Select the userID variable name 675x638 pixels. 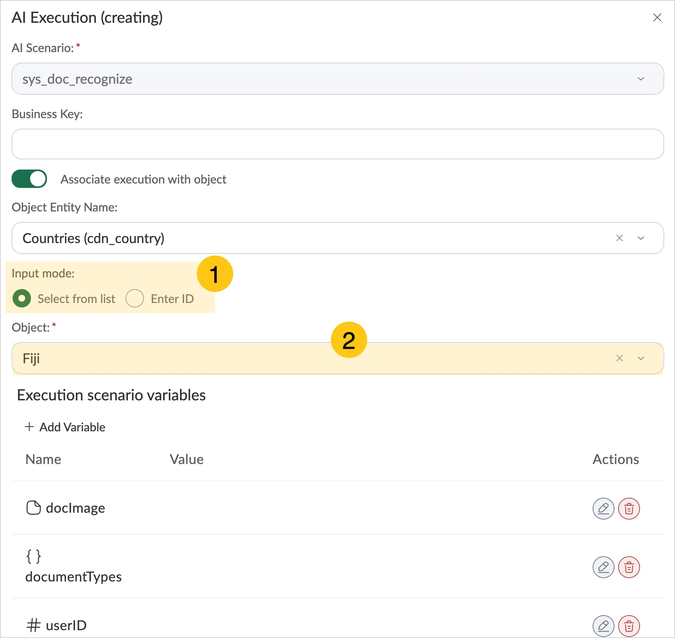pyautogui.click(x=66, y=625)
